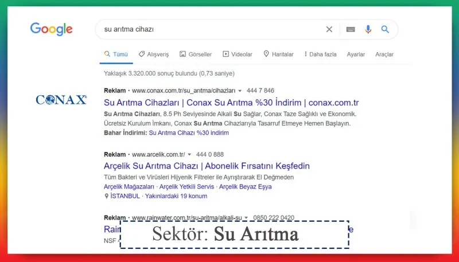Click phone number 444 7 846

coord(260,91)
